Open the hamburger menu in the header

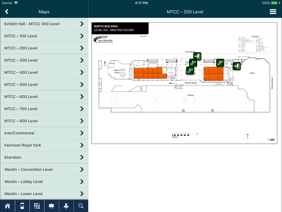click(x=273, y=12)
